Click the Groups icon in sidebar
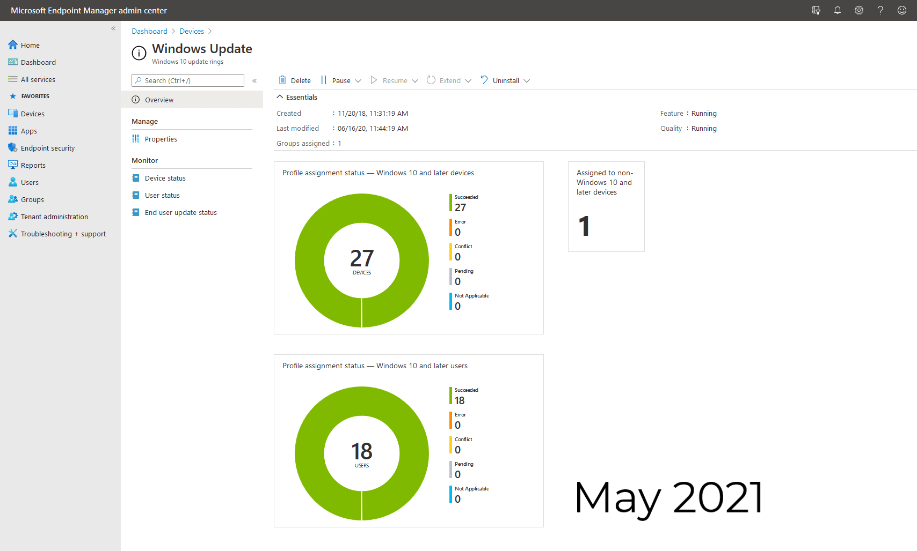This screenshot has height=551, width=917. pos(13,199)
